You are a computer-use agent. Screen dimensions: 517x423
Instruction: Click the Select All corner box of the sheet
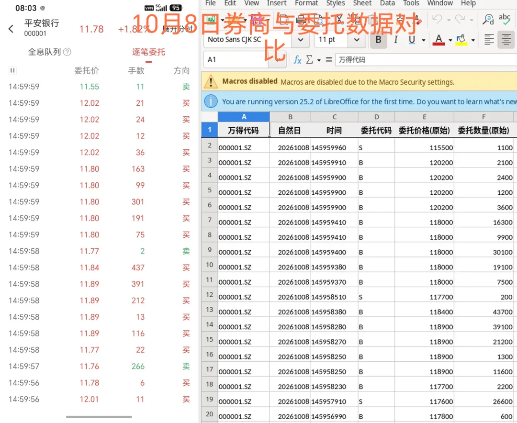pos(209,117)
